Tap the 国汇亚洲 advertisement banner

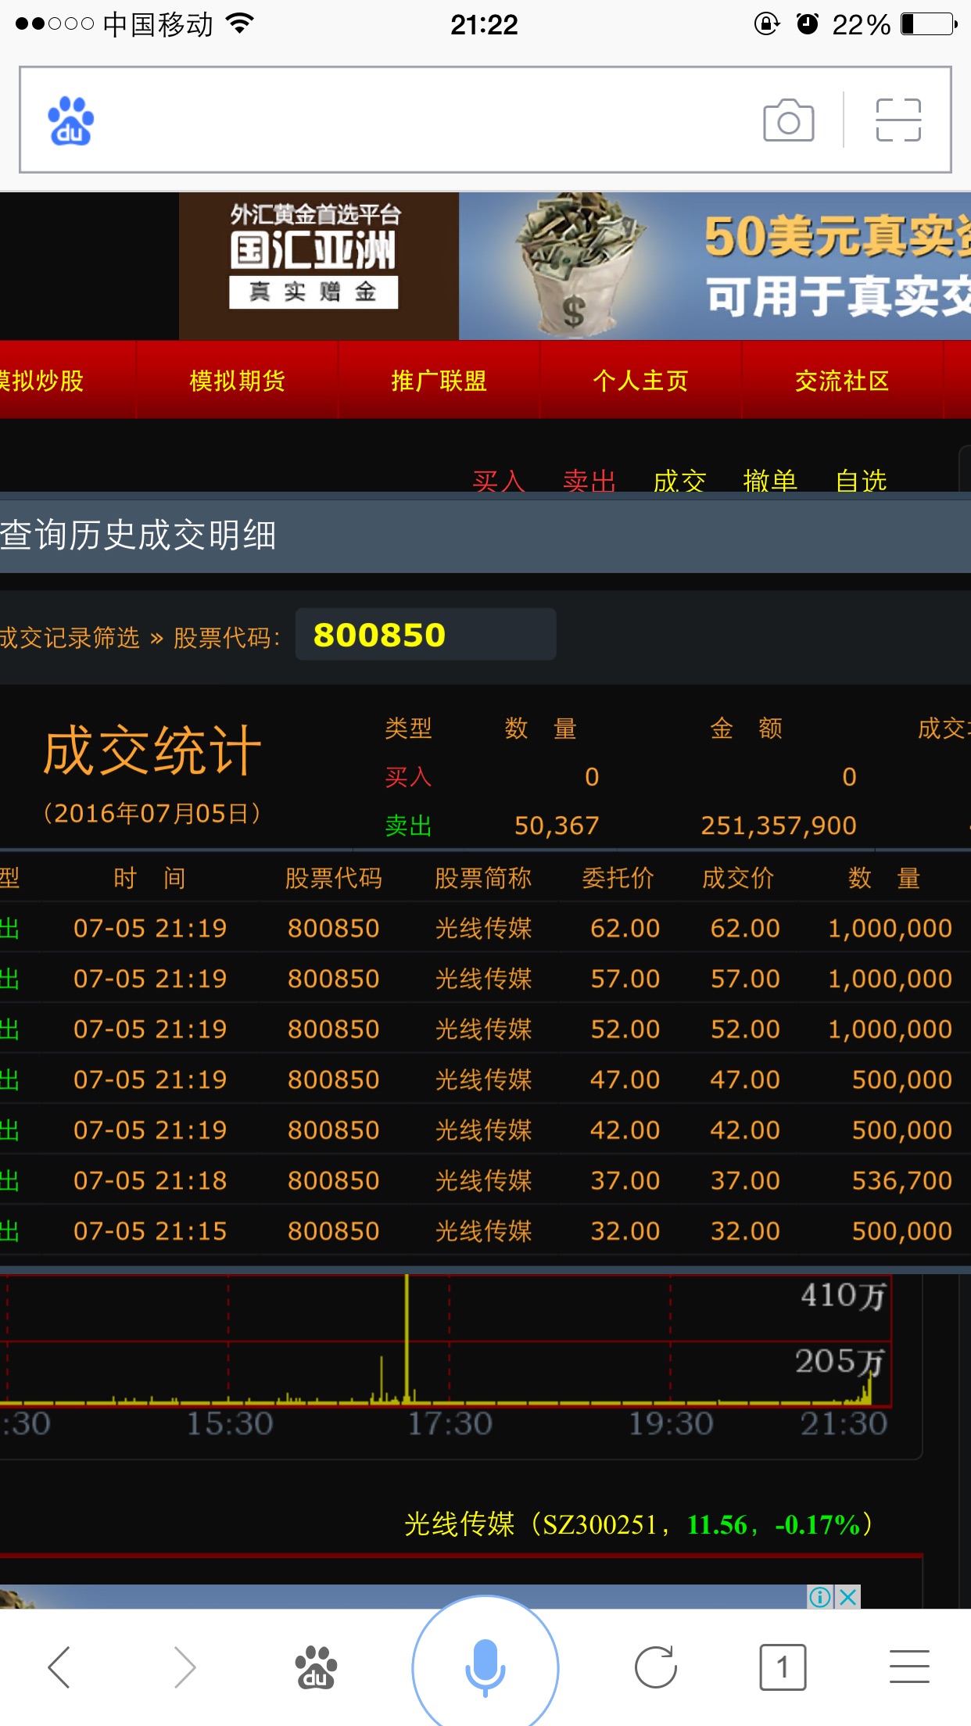485,266
